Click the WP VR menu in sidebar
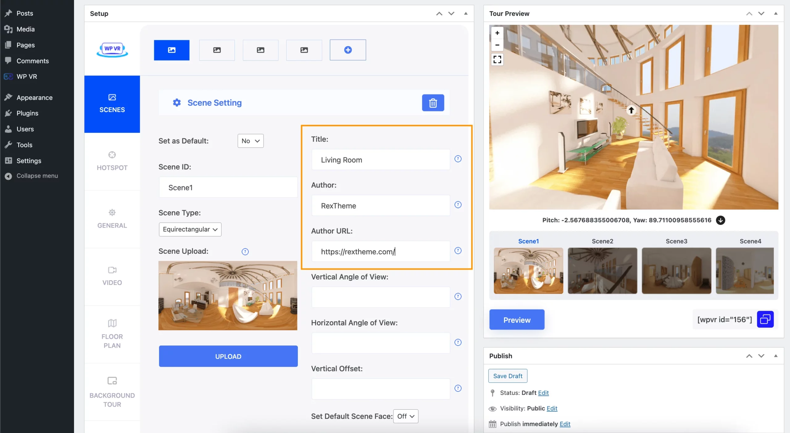Screen dimensions: 790x433 pyautogui.click(x=26, y=76)
